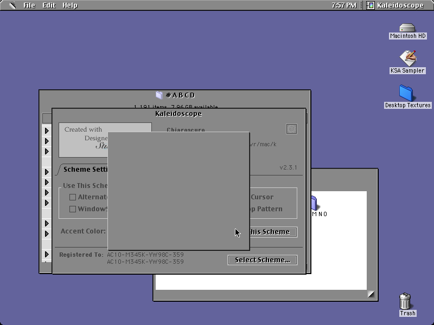Click the Created with Designer Studio banner

(84, 140)
